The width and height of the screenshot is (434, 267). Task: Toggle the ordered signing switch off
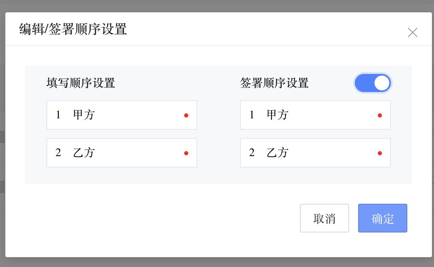[x=373, y=83]
